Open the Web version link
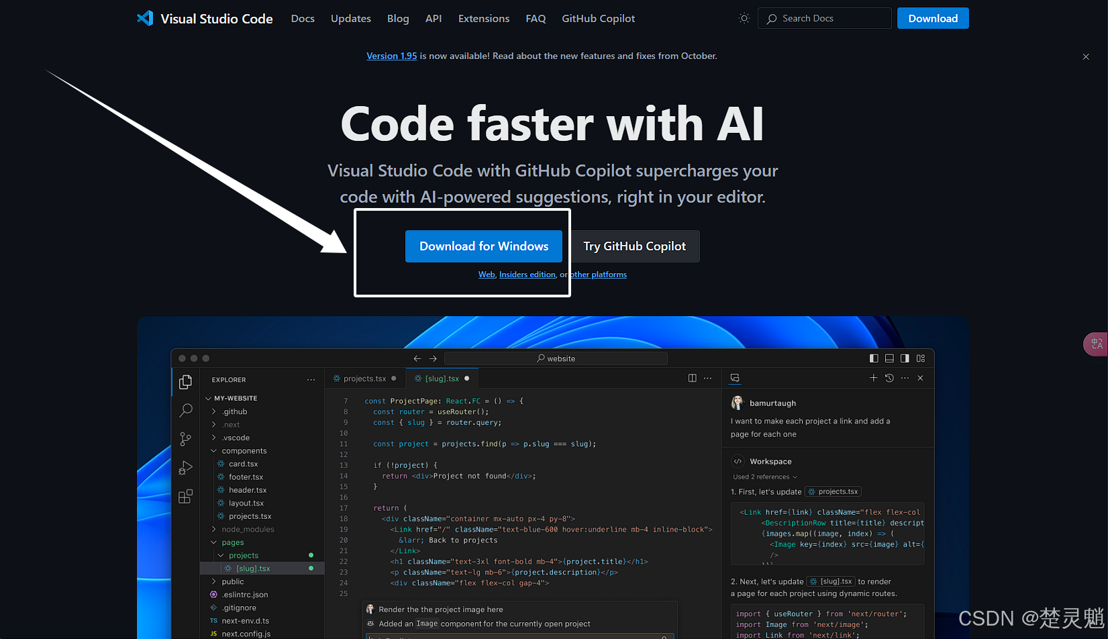1108x639 pixels. point(487,275)
